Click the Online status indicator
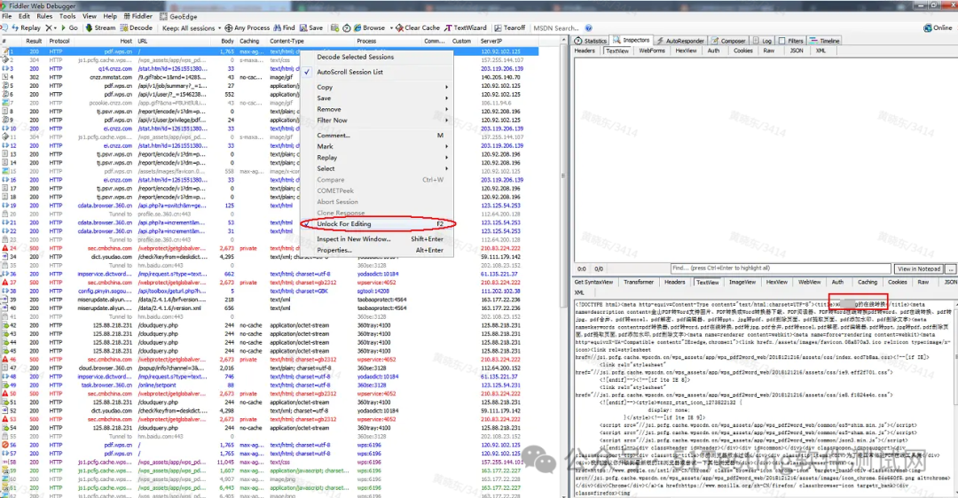Screen dimensions: 958x498 [938, 28]
